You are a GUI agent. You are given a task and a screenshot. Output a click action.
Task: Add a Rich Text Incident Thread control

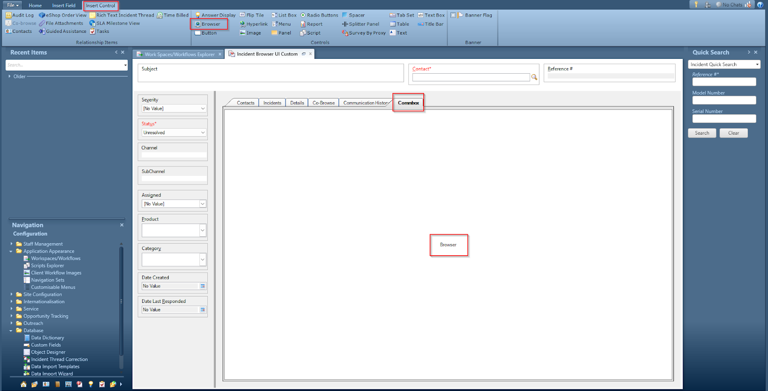point(122,15)
